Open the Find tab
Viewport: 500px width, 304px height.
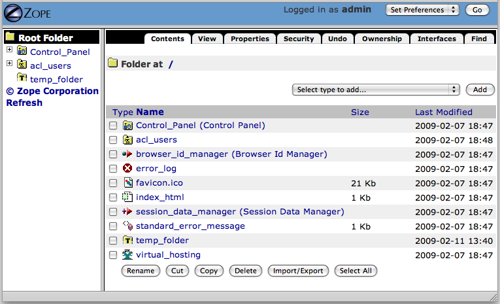479,39
